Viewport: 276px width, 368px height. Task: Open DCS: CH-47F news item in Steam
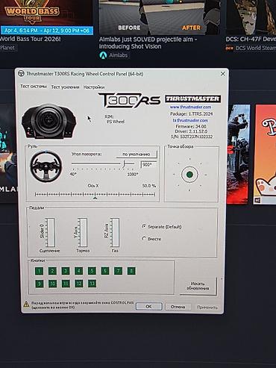coord(251,39)
